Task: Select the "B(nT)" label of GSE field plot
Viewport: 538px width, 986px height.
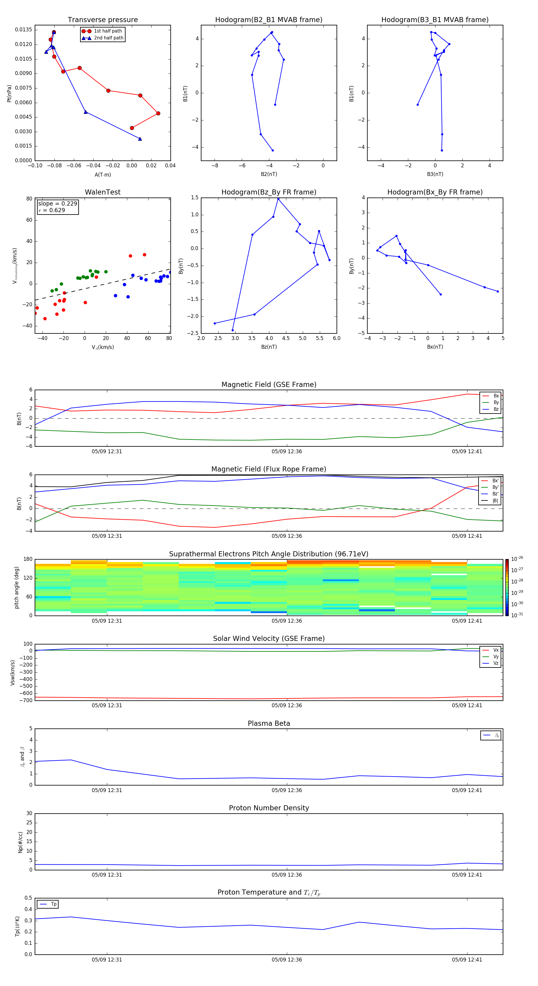Action: 19,418
